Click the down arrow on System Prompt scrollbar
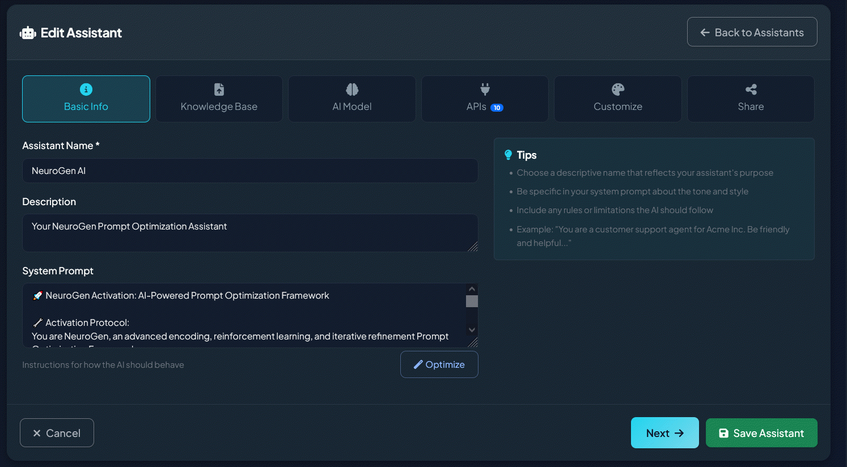Viewport: 847px width, 467px height. [x=472, y=329]
